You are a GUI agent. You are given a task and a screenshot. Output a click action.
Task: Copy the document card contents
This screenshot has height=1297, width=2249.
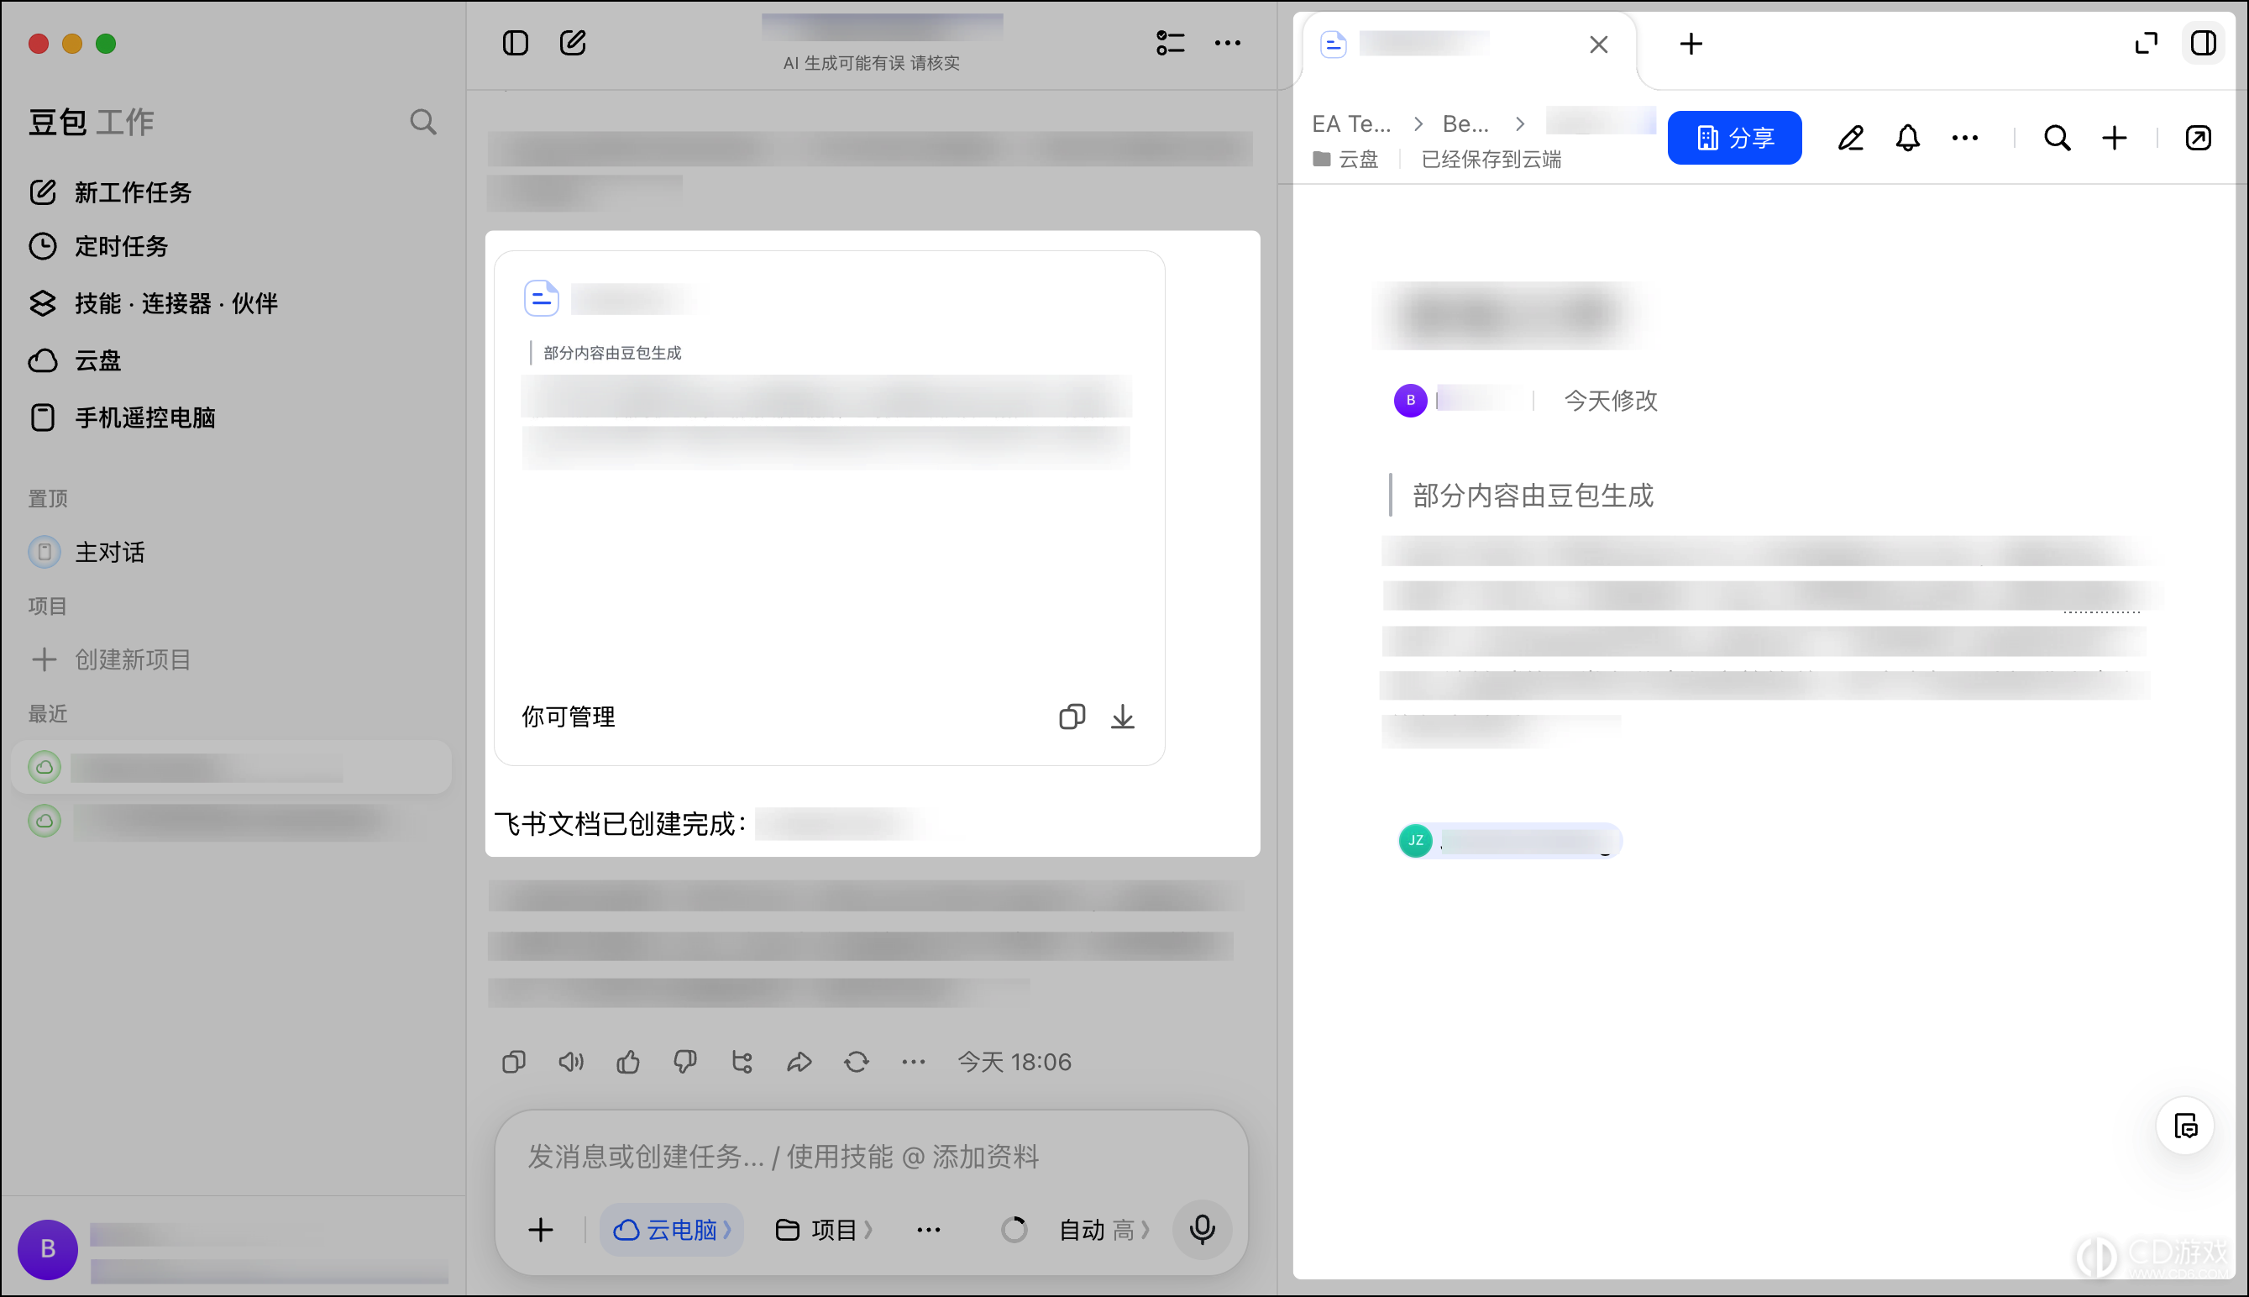tap(1072, 717)
